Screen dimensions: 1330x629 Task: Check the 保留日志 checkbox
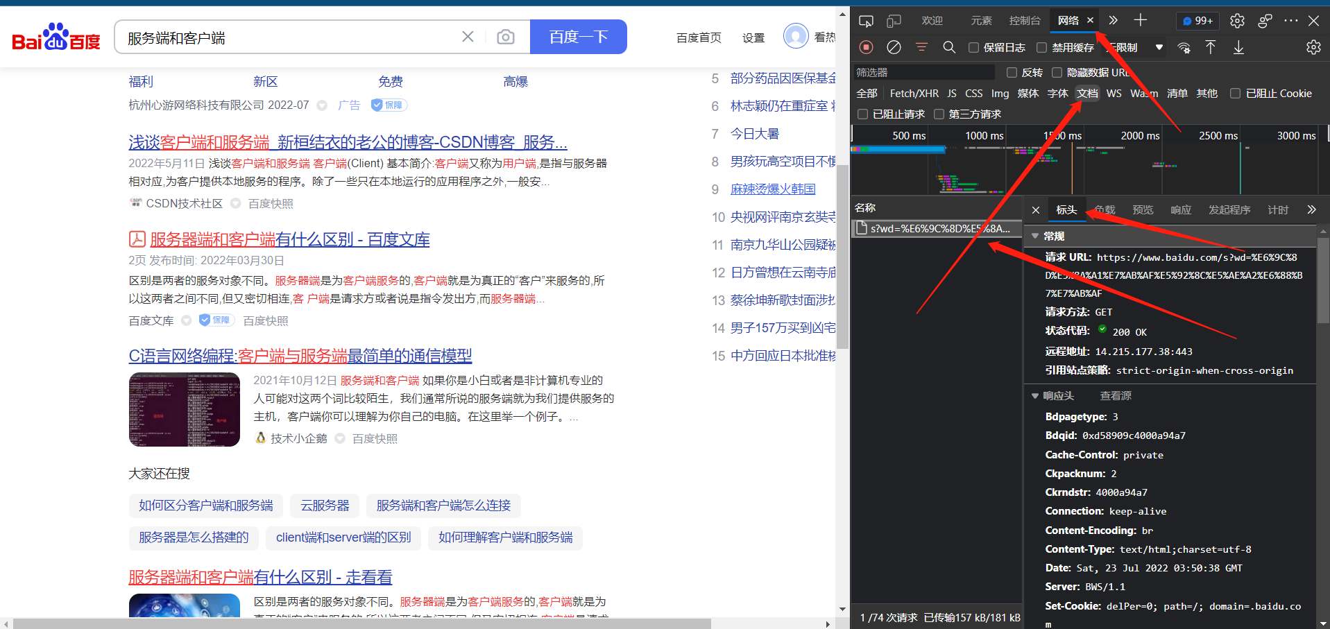pyautogui.click(x=973, y=47)
